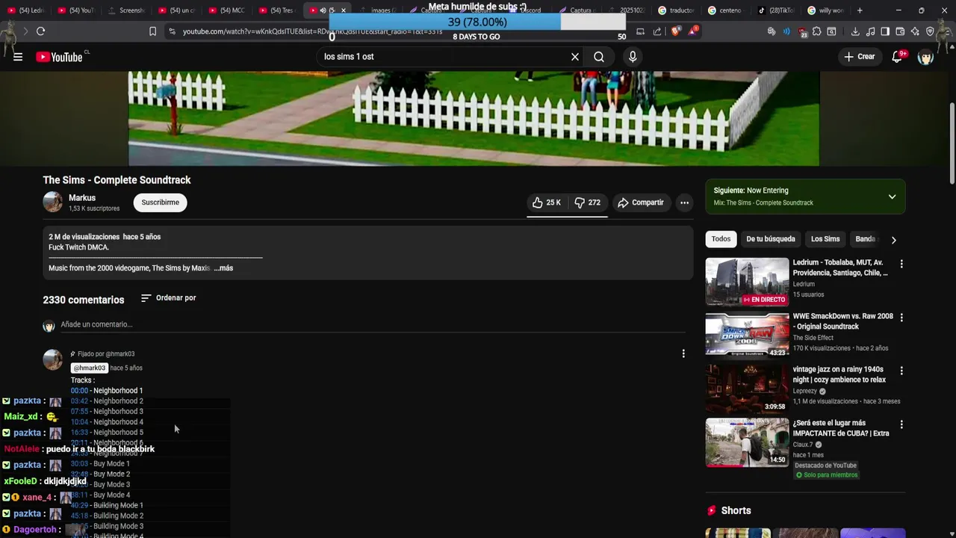Run search with the magnifier icon
Viewport: 956px width, 538px height.
click(x=599, y=57)
